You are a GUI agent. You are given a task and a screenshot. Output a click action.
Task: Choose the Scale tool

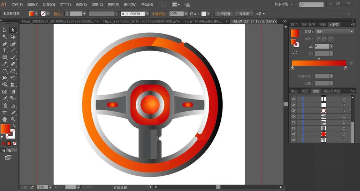[13, 71]
